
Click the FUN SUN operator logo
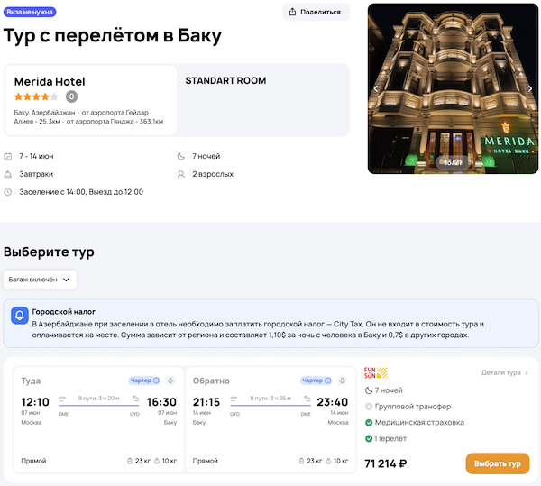coord(375,372)
